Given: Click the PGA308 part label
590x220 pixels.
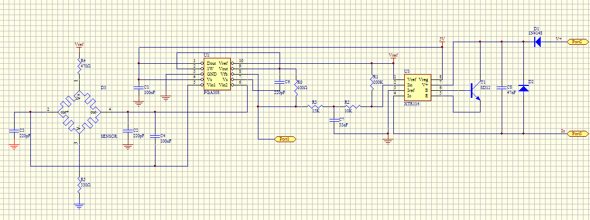Looking at the screenshot, I should pos(211,92).
